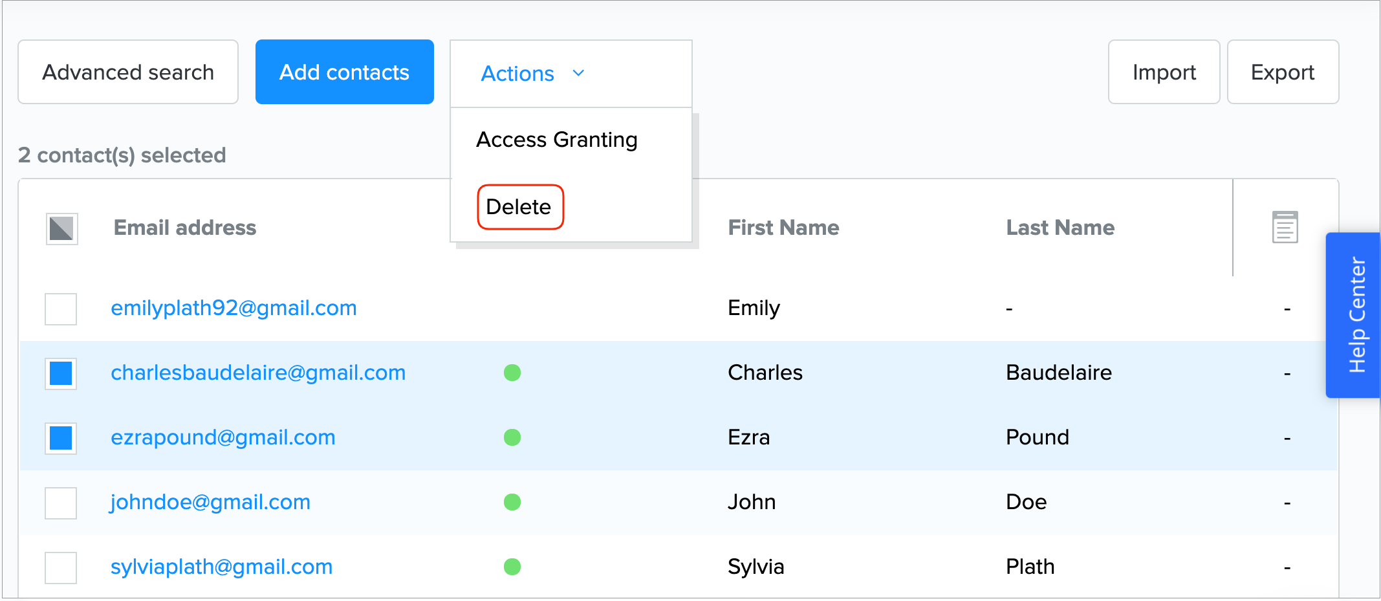The height and width of the screenshot is (601, 1381).
Task: Deselect the ezrapound@gmail.com contact checkbox
Action: [x=61, y=438]
